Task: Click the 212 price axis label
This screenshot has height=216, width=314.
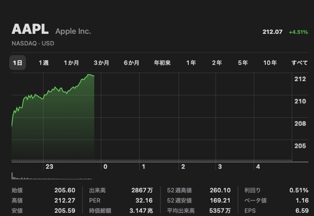Action: coord(300,79)
